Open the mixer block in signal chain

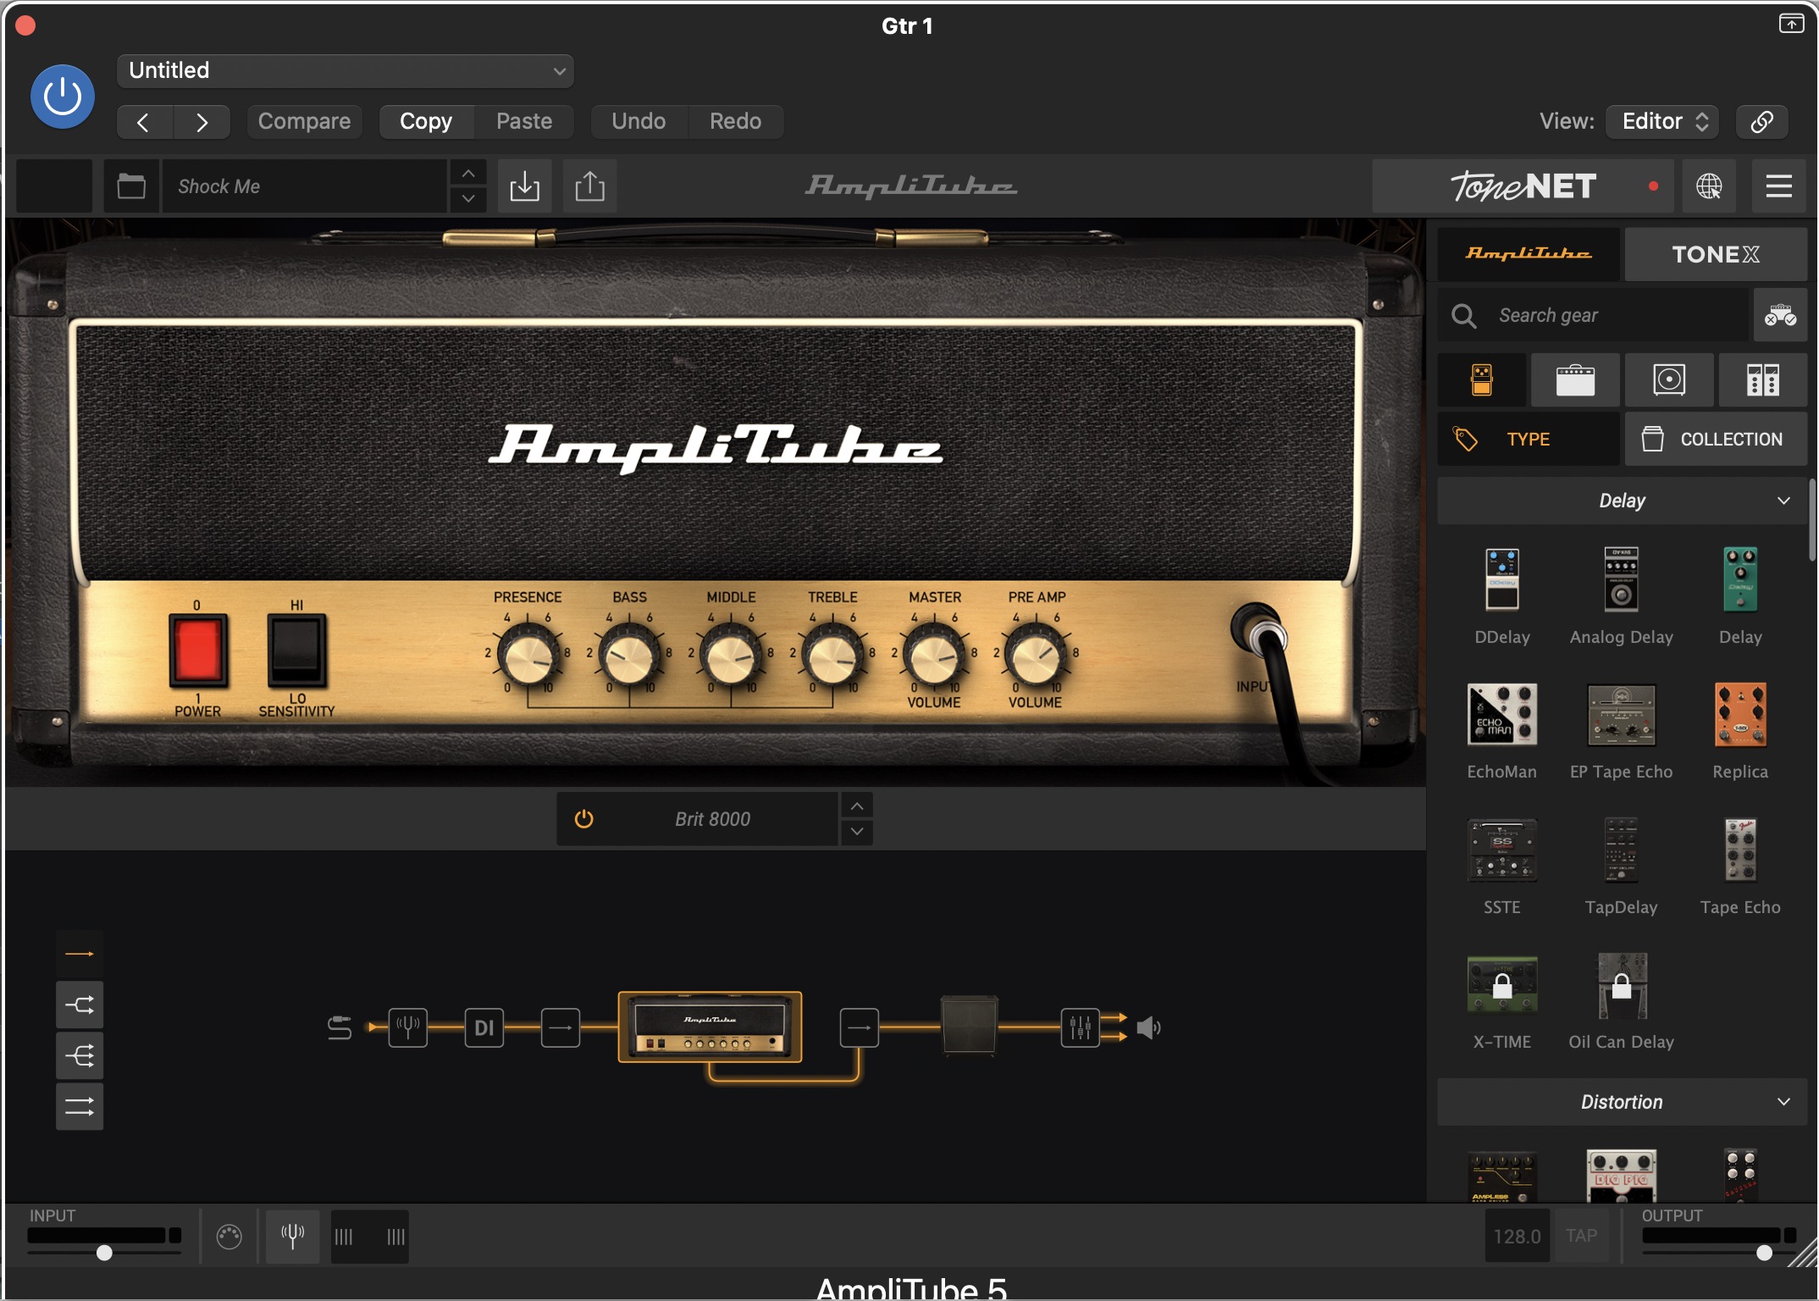tap(1080, 1027)
